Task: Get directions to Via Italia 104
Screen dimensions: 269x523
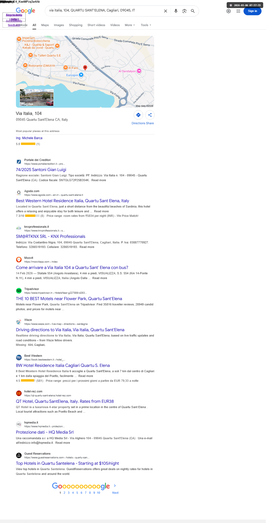Action: 138,115
